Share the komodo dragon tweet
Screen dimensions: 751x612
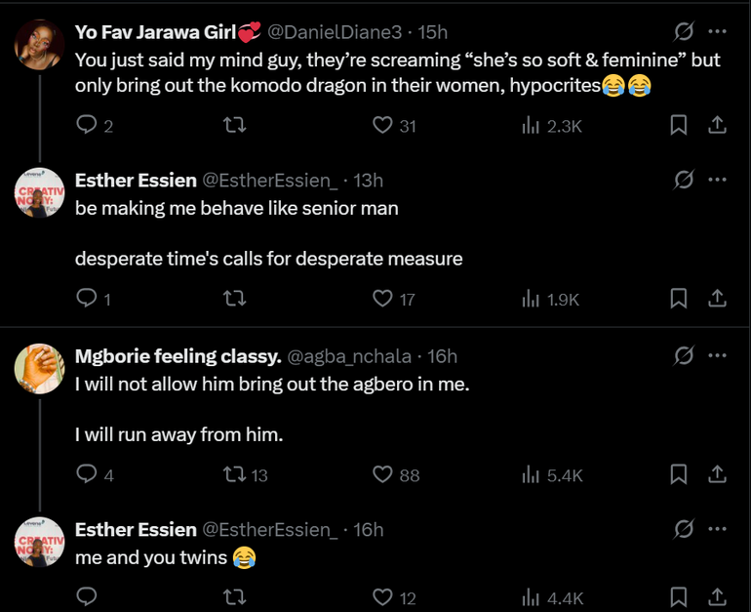[x=716, y=125]
